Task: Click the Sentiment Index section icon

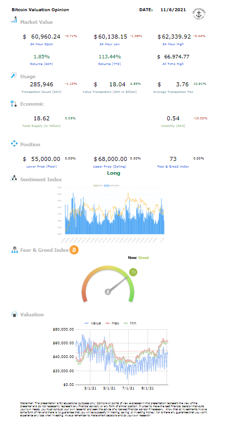Action: point(14,179)
